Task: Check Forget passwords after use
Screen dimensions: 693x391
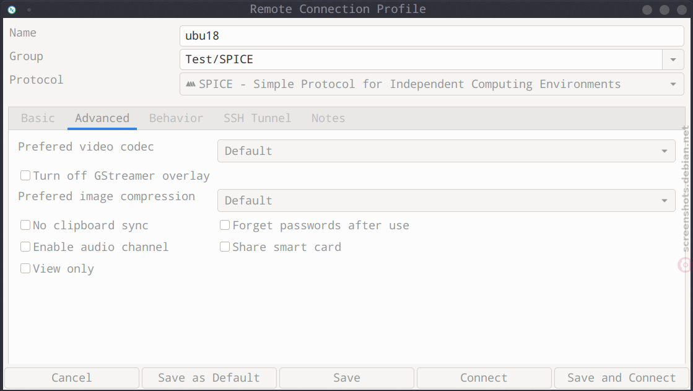Action: pyautogui.click(x=225, y=225)
